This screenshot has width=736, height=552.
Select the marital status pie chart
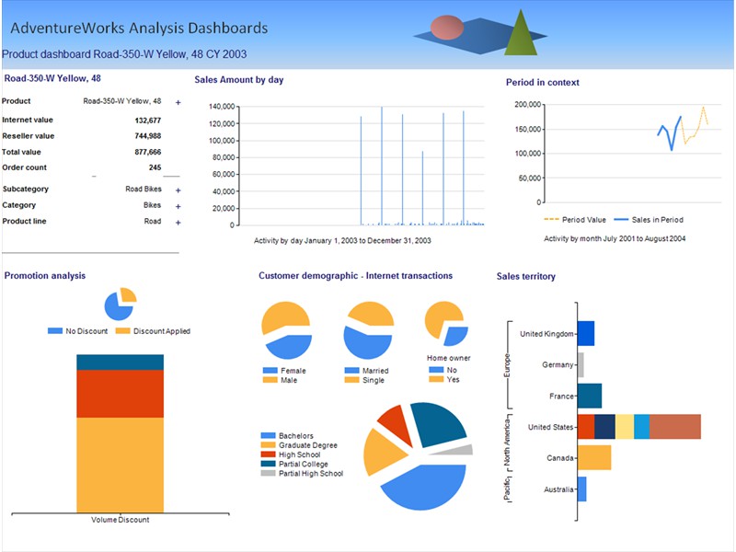pos(369,330)
